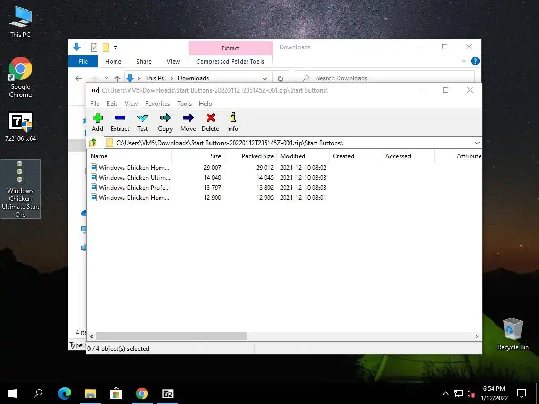
Task: Open Customize Quick Access Toolbar dropdown
Action: pyautogui.click(x=115, y=47)
